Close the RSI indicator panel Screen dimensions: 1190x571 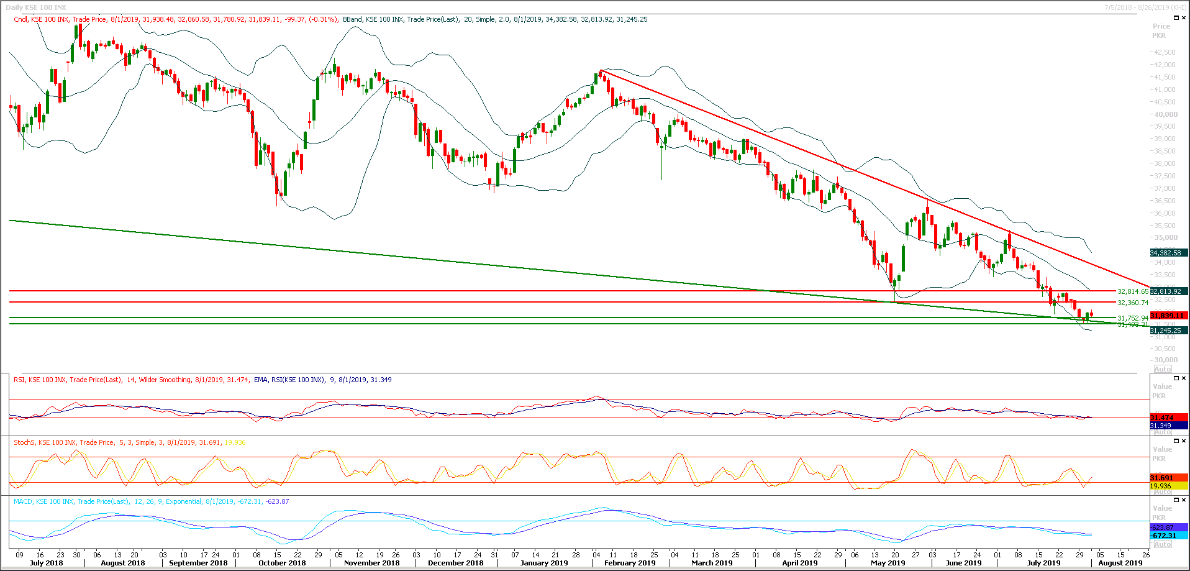click(1184, 378)
